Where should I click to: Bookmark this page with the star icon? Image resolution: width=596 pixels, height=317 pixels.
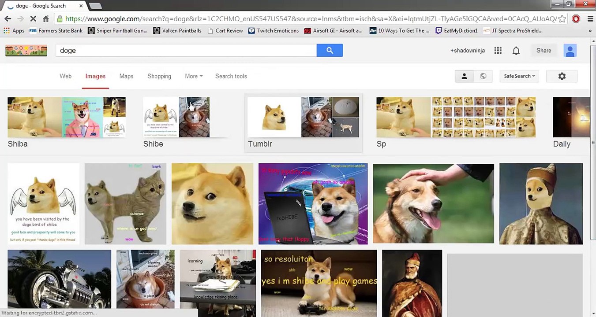(562, 19)
